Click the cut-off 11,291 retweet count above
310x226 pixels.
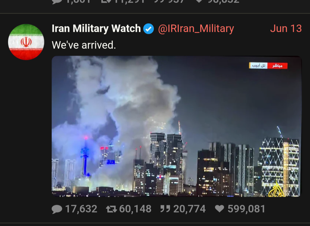click(129, 1)
